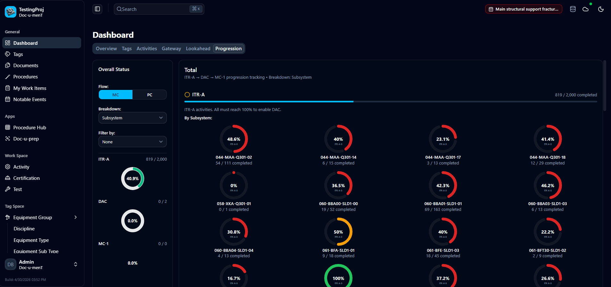Click the Equipment Group icon
Image resolution: width=611 pixels, height=287 pixels.
click(8, 217)
